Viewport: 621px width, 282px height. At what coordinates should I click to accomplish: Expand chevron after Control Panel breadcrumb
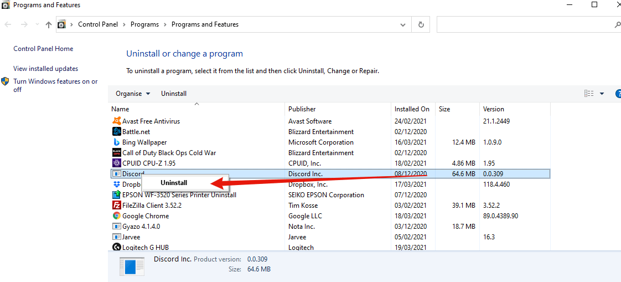click(124, 24)
